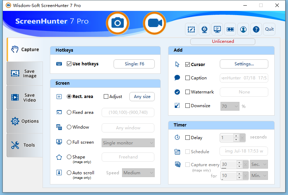The image size is (288, 195).
Task: Click the Any size button
Action: tap(142, 97)
